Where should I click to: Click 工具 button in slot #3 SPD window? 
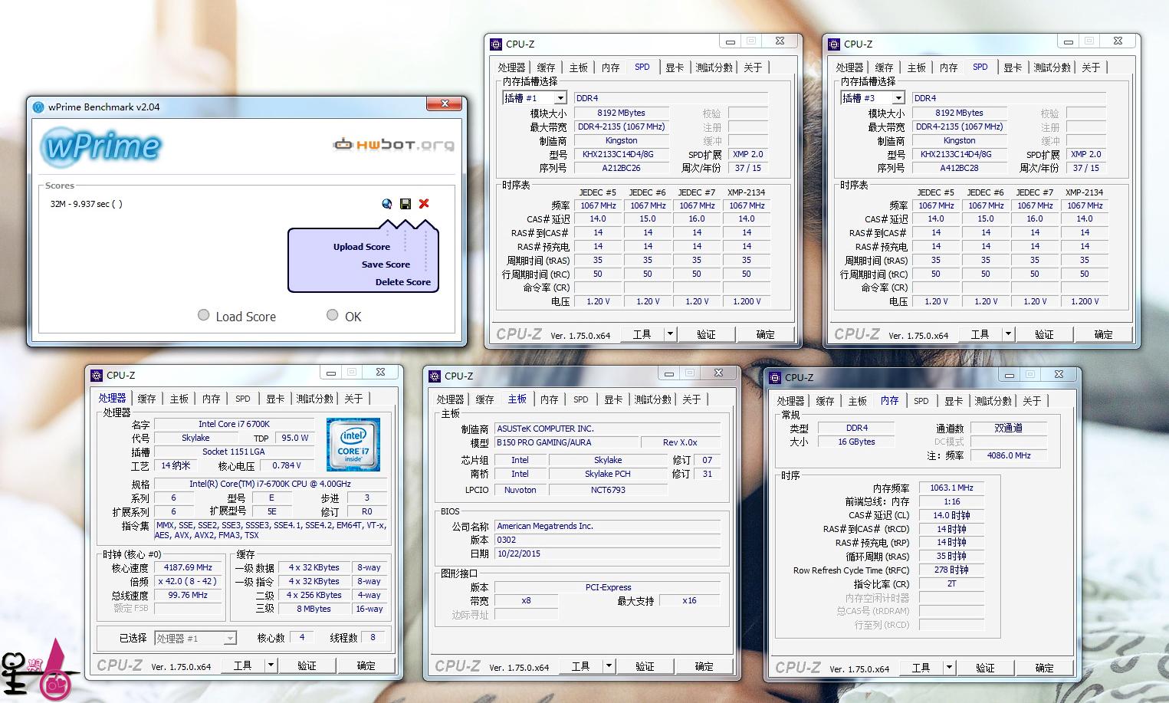click(x=980, y=334)
